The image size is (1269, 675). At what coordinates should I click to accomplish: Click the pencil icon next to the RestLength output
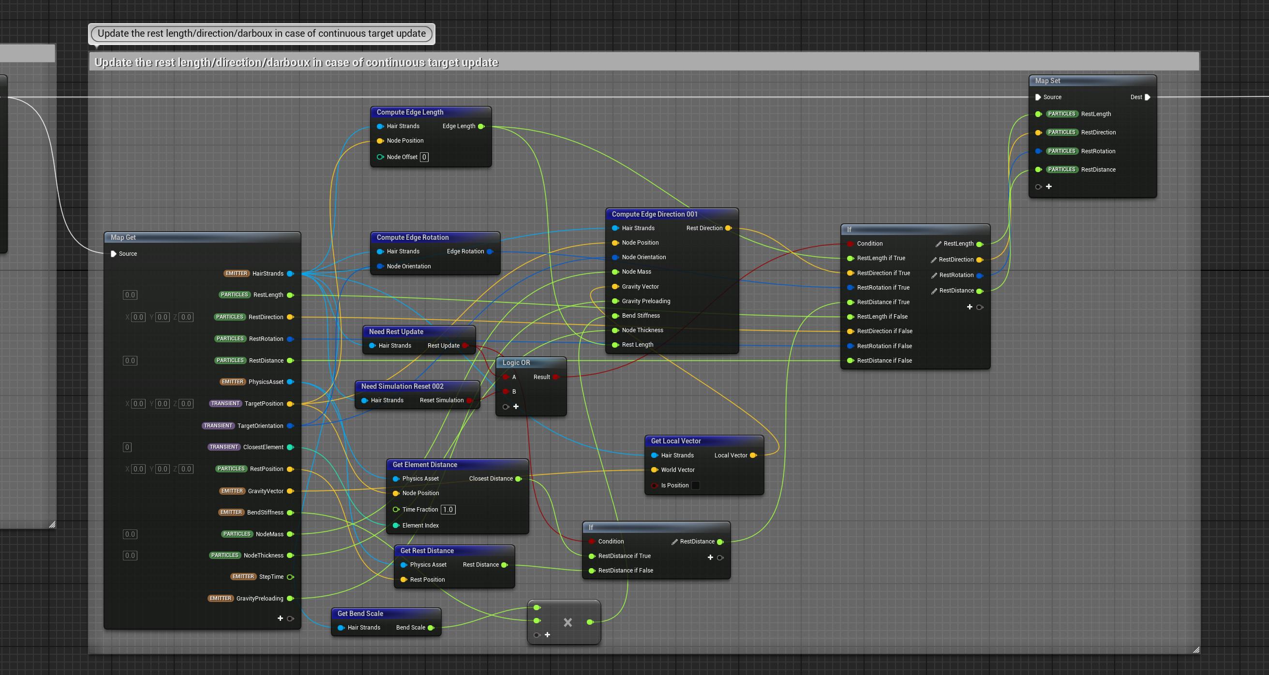pyautogui.click(x=939, y=244)
